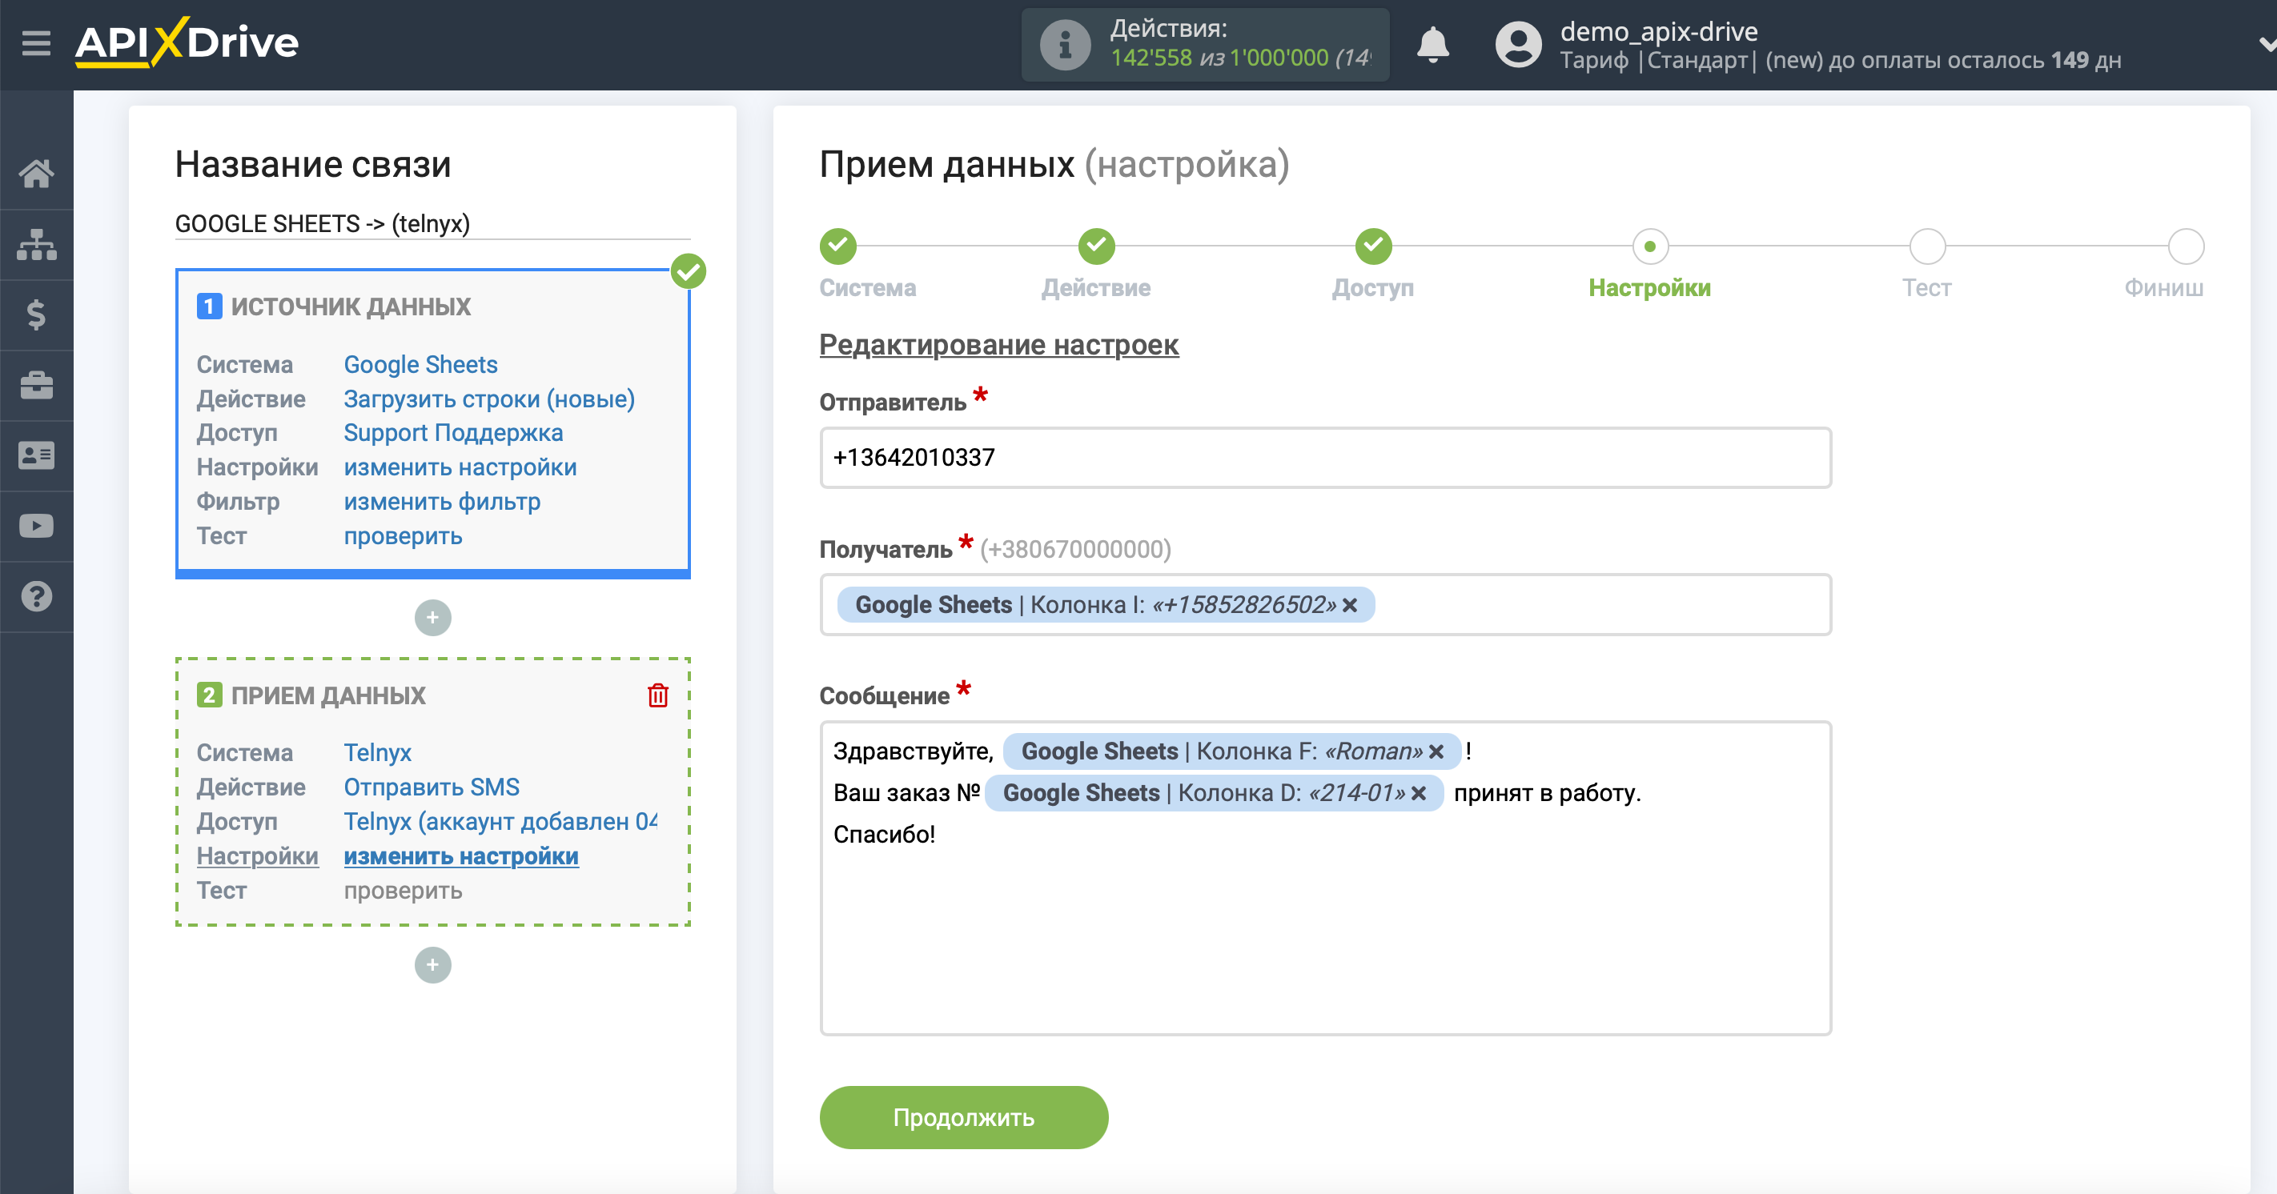
Task: Click the demo_apix-drive username
Action: coord(1658,31)
